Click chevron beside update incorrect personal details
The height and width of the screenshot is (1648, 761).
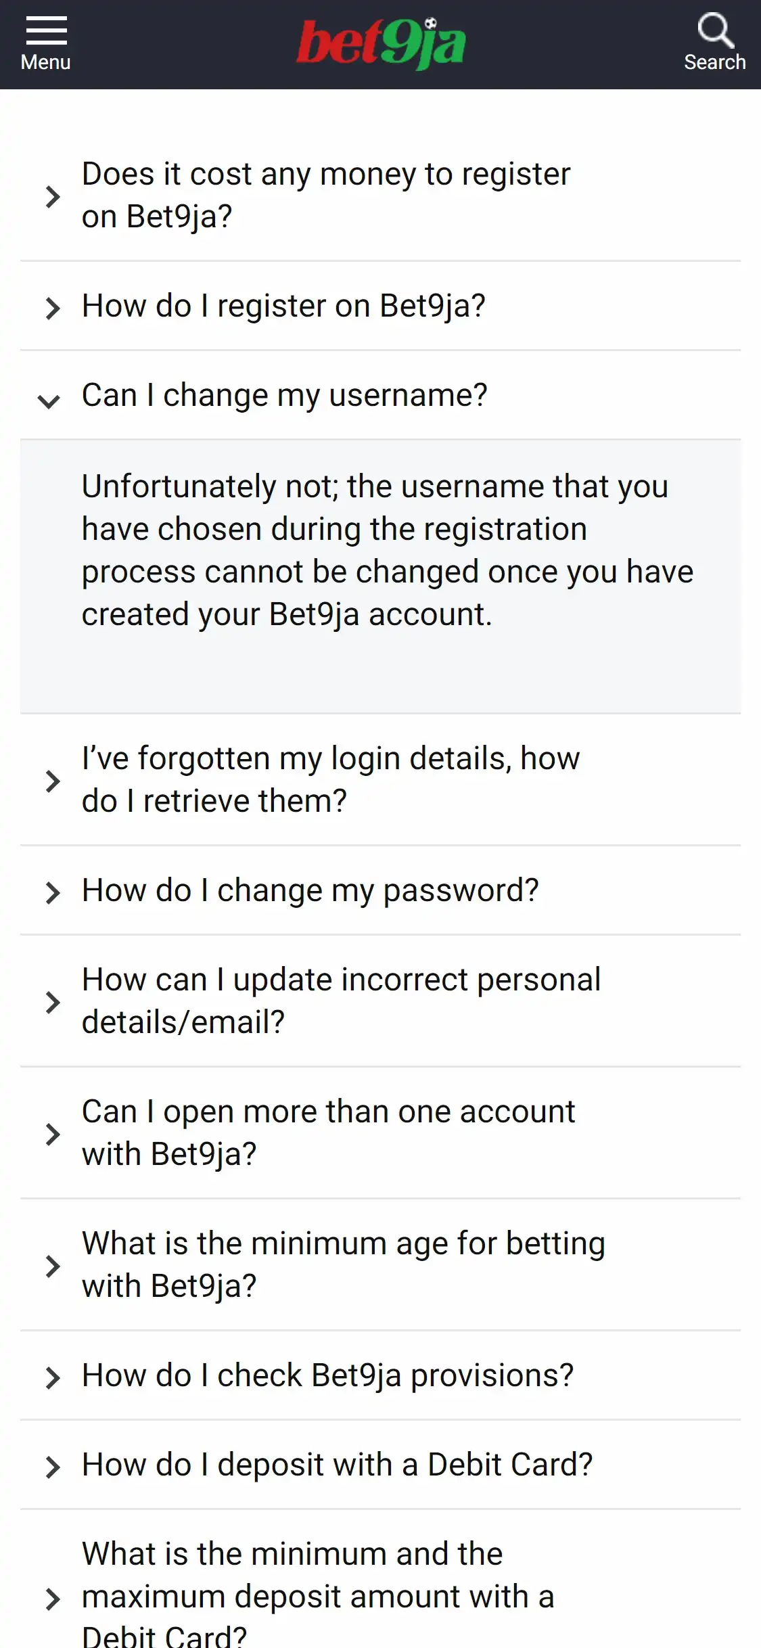coord(52,1003)
